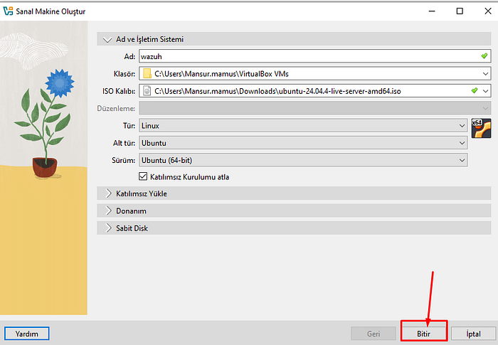Screen dimensions: 498x345
Task: Open the Alt tür dropdown showing Ubuntu
Action: pyautogui.click(x=303, y=143)
